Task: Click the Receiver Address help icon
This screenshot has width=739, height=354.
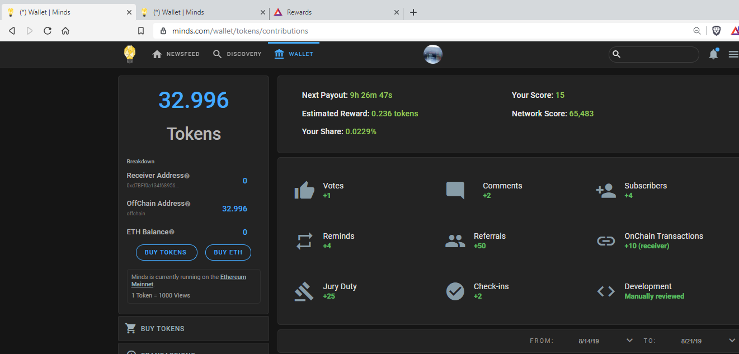Action: point(187,176)
